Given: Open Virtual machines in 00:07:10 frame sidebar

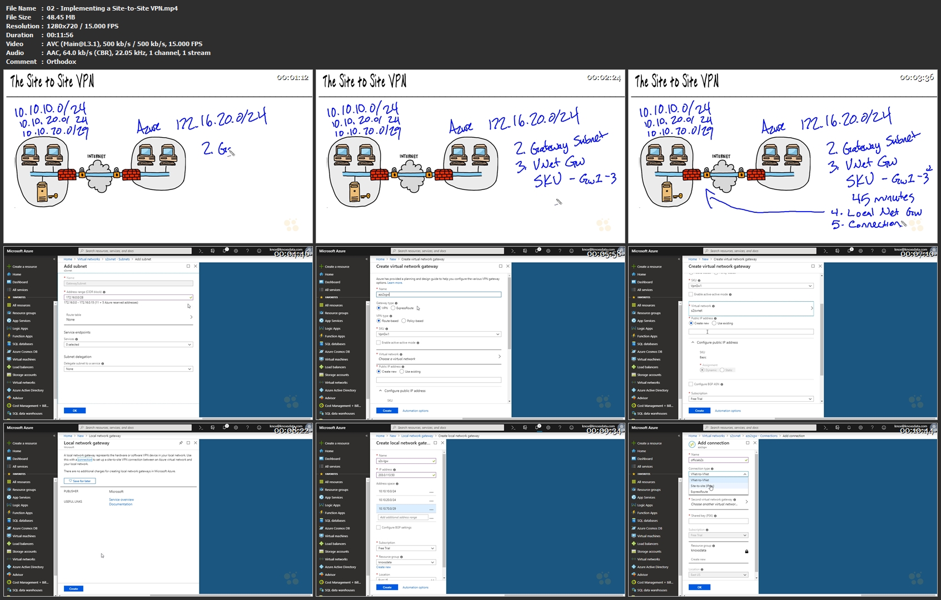Looking at the screenshot, I should (x=646, y=359).
